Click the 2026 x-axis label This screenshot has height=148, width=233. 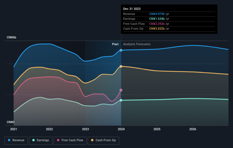[193, 129]
